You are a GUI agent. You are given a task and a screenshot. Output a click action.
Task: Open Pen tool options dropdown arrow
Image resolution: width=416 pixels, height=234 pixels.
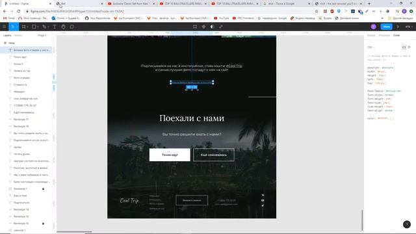tap(48, 27)
